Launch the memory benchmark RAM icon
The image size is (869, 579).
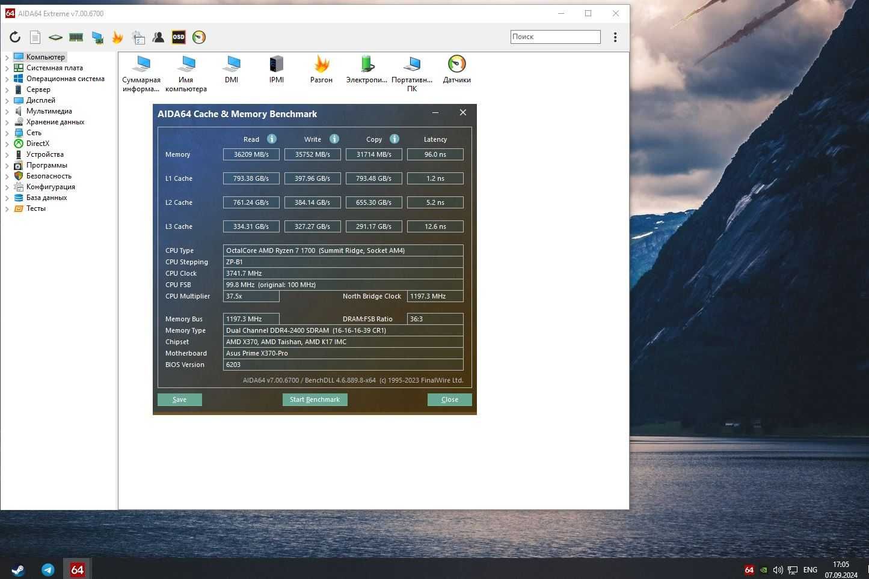tap(76, 37)
